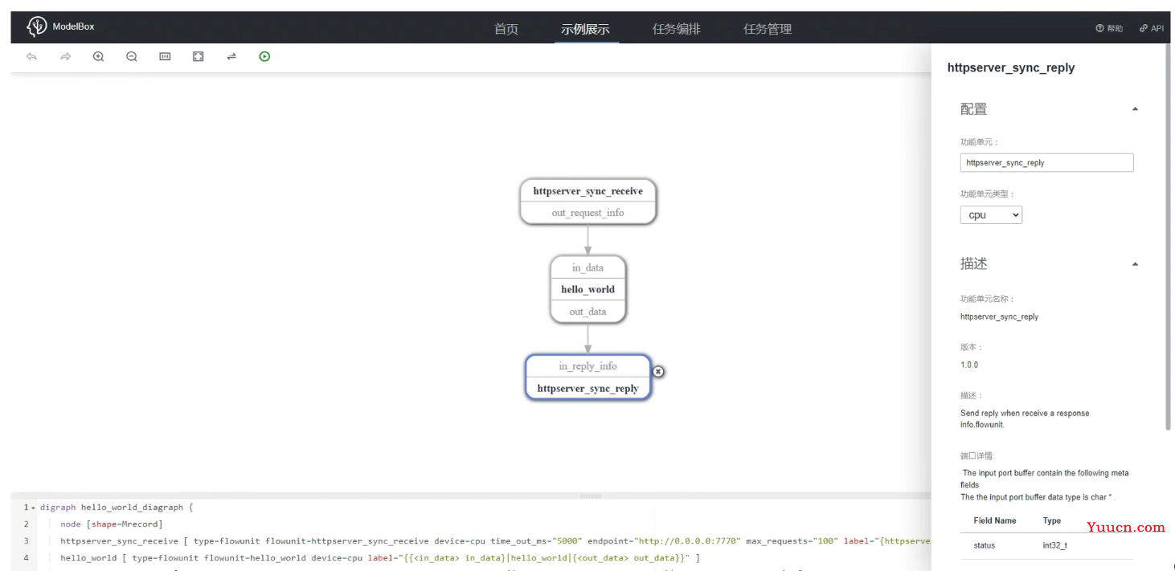The width and height of the screenshot is (1175, 571).
Task: Click code line 3 httpserver_sync_receive definition
Action: (x=495, y=541)
